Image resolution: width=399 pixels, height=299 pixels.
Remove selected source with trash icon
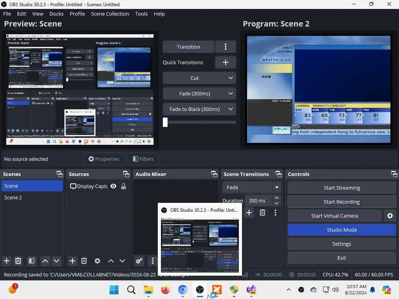pyautogui.click(x=84, y=261)
